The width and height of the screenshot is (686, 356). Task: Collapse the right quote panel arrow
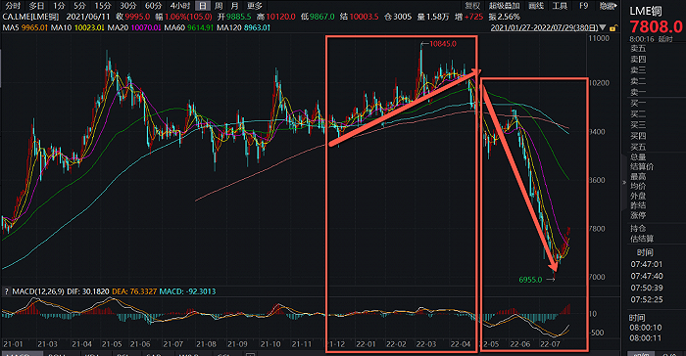pyautogui.click(x=624, y=183)
